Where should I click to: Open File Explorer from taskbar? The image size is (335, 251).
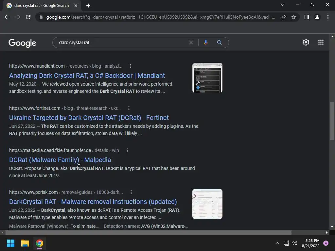tap(25, 243)
